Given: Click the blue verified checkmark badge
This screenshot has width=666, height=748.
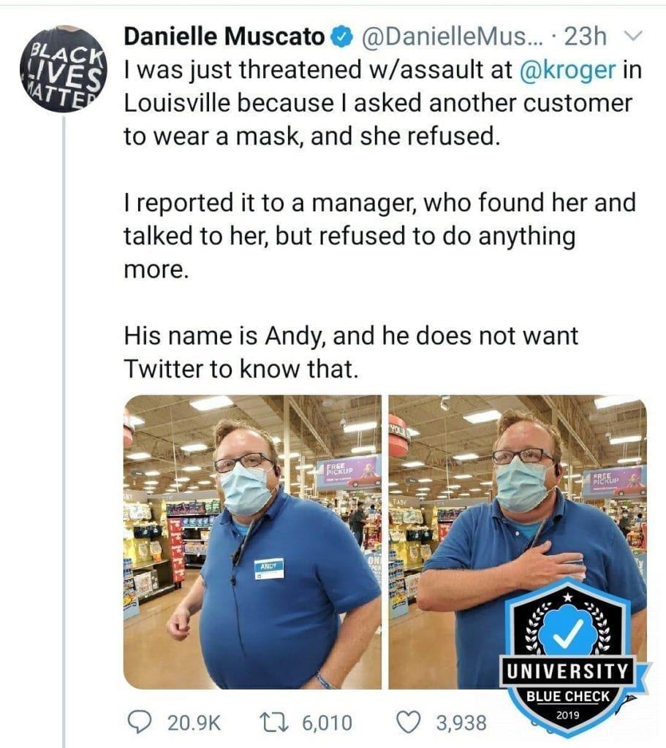Looking at the screenshot, I should (341, 37).
